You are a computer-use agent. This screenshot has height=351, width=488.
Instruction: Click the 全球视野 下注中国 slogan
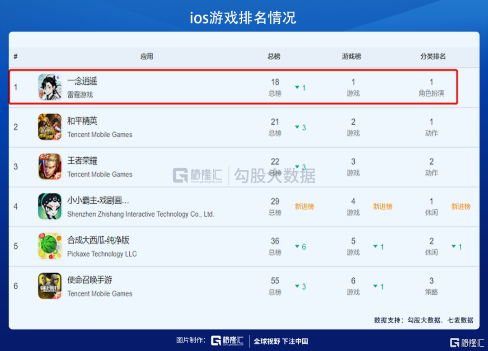click(x=281, y=342)
